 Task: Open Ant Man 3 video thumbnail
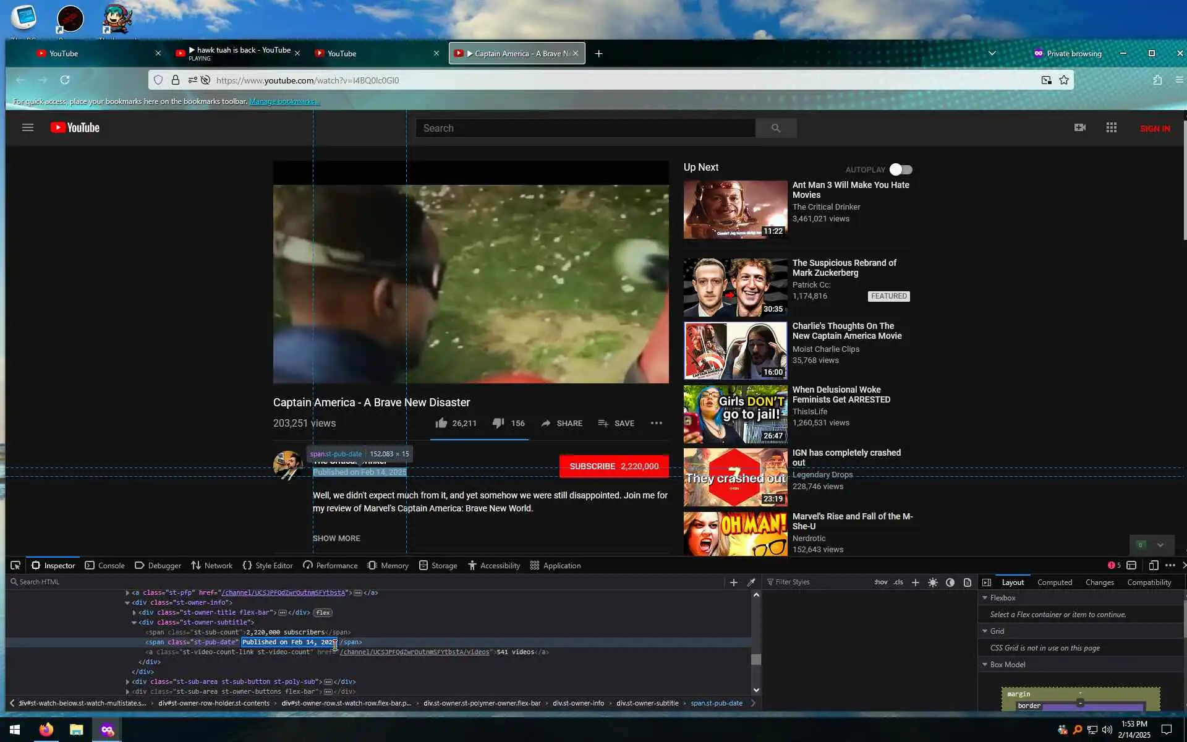pos(734,209)
